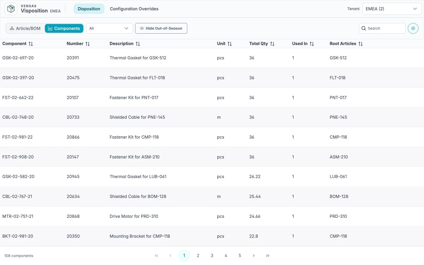
Task: Click the Vensas Visposition box logo
Action: (11, 9)
